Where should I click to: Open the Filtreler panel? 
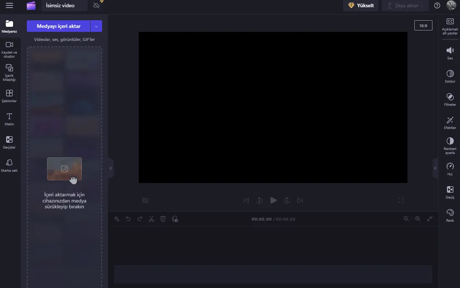coord(450,100)
